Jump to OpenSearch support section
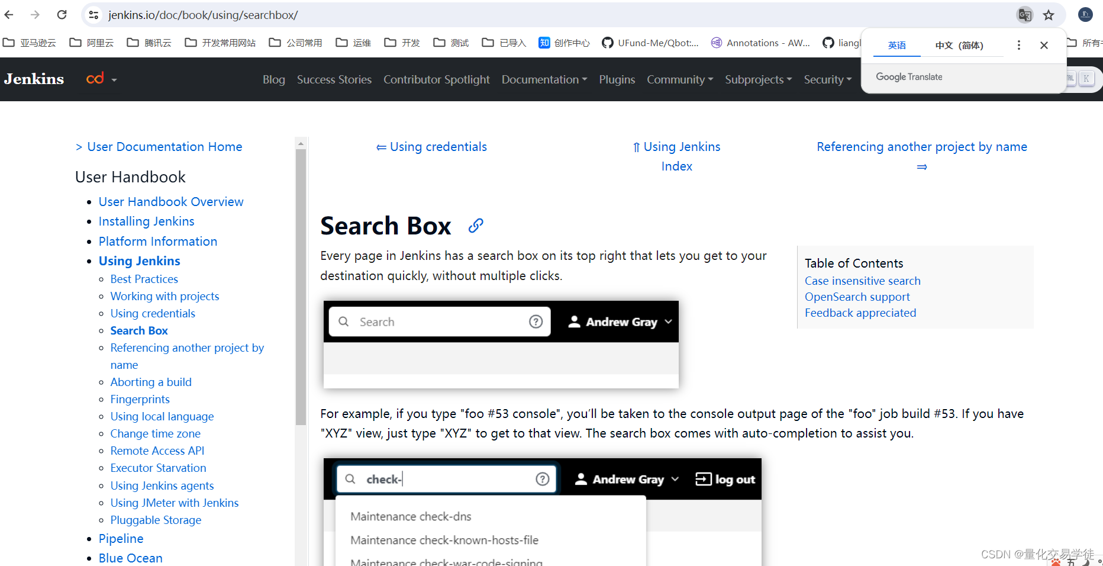Image resolution: width=1103 pixels, height=566 pixels. [x=857, y=297]
